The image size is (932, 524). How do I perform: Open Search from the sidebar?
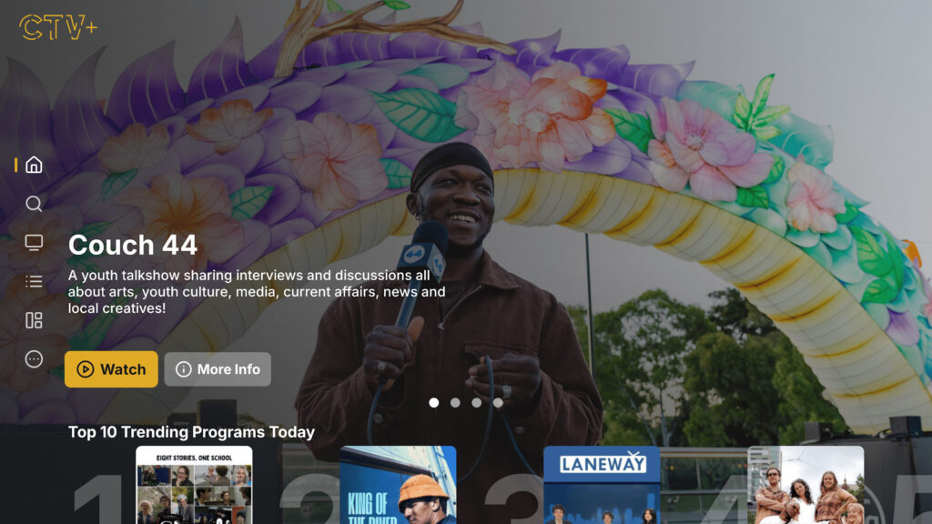[x=33, y=204]
